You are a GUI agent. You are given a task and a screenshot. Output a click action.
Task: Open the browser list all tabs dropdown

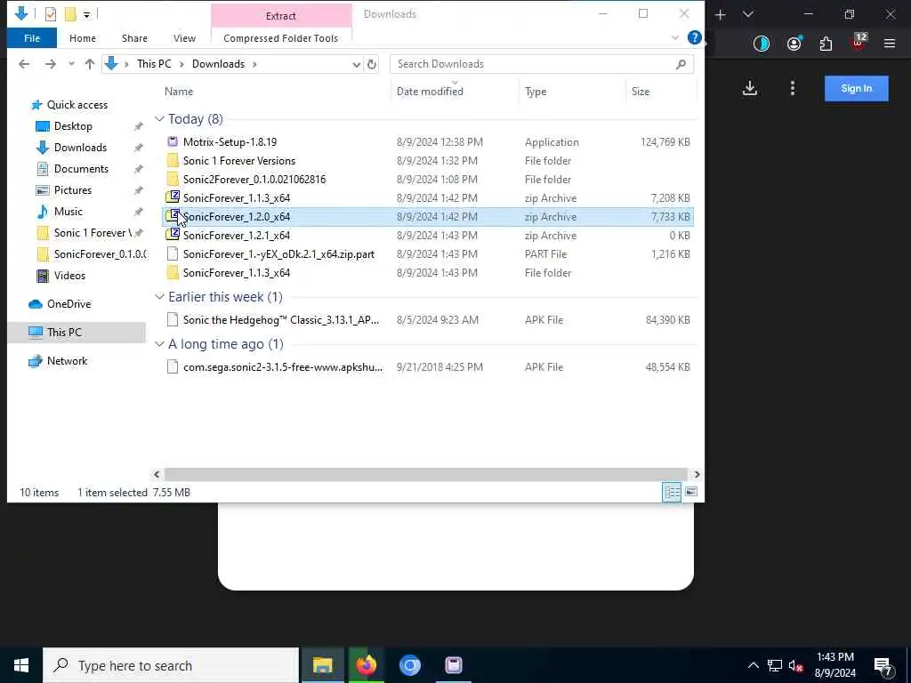point(747,14)
